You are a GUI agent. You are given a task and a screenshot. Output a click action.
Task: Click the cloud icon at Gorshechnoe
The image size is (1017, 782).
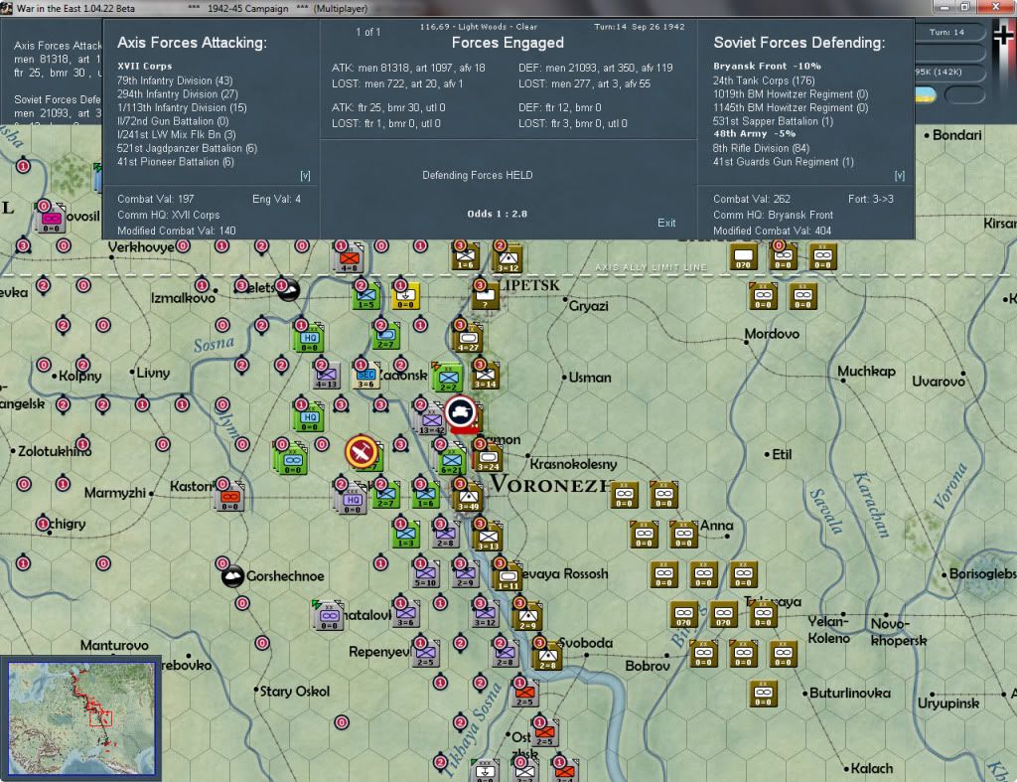click(x=232, y=575)
